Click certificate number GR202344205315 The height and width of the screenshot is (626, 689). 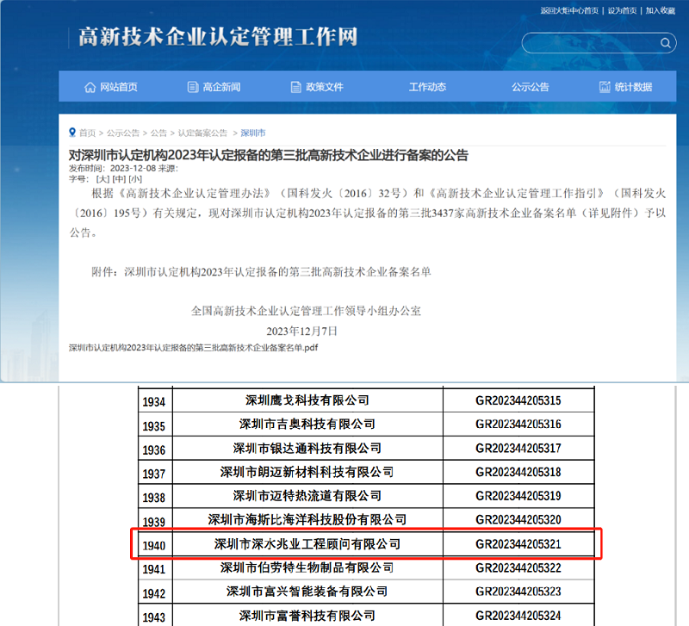pos(518,400)
